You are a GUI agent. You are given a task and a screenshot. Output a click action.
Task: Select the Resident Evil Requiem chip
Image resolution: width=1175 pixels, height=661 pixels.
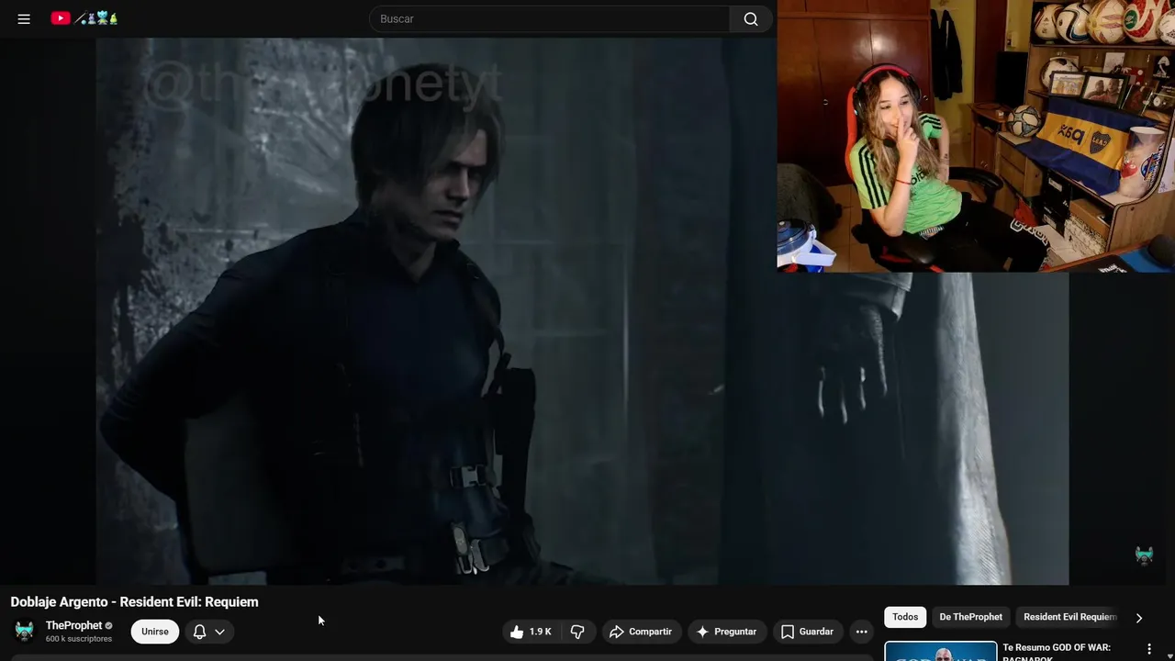coord(1070,617)
